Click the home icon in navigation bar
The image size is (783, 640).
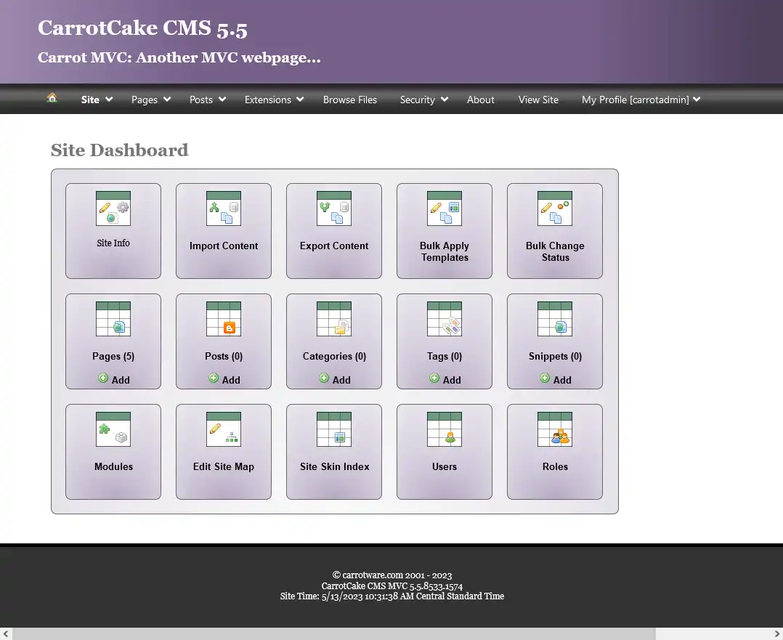point(52,98)
